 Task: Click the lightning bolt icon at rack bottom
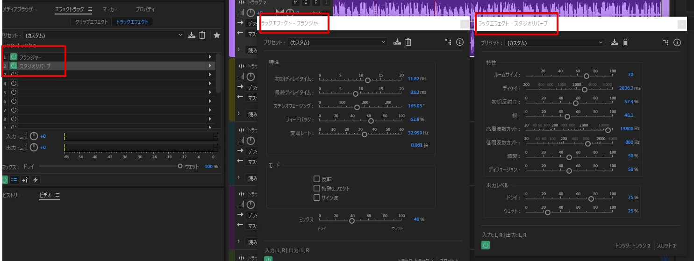tap(35, 180)
